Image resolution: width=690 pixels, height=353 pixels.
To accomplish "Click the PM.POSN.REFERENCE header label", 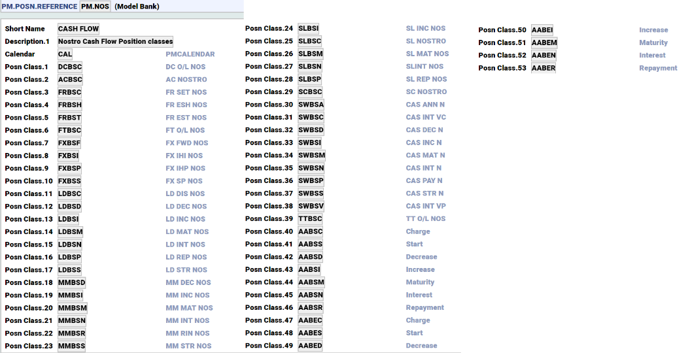I will pos(39,7).
